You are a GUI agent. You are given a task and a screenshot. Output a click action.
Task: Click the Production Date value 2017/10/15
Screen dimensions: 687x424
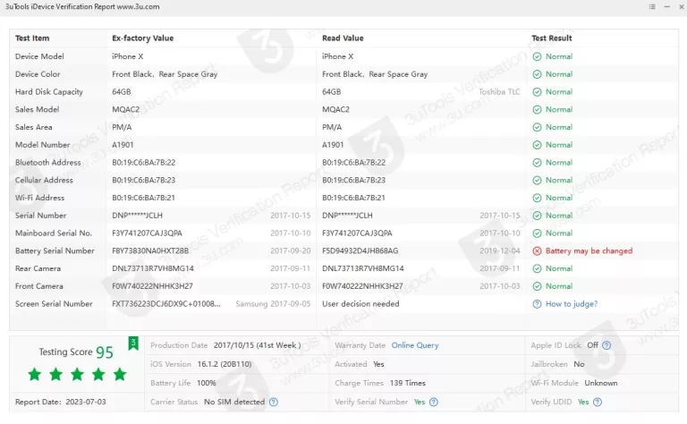[x=258, y=345]
